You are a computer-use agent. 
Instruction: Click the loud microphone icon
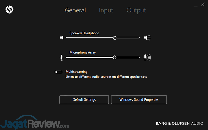tap(147, 58)
